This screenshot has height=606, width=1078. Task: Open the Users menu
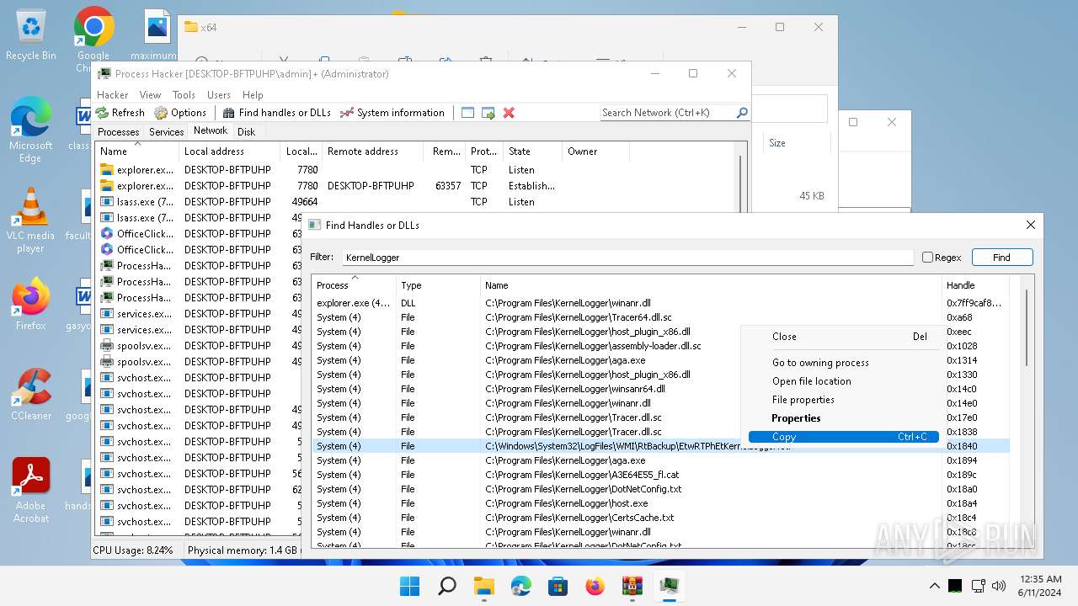(x=219, y=95)
